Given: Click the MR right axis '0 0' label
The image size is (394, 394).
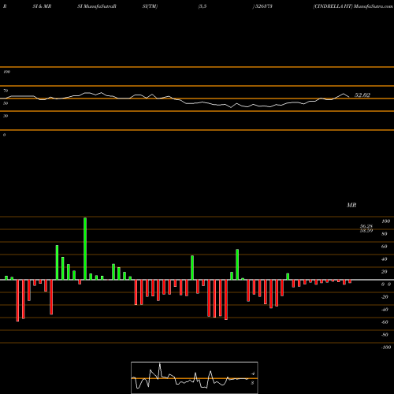Looking at the screenshot, I should pyautogui.click(x=386, y=284).
